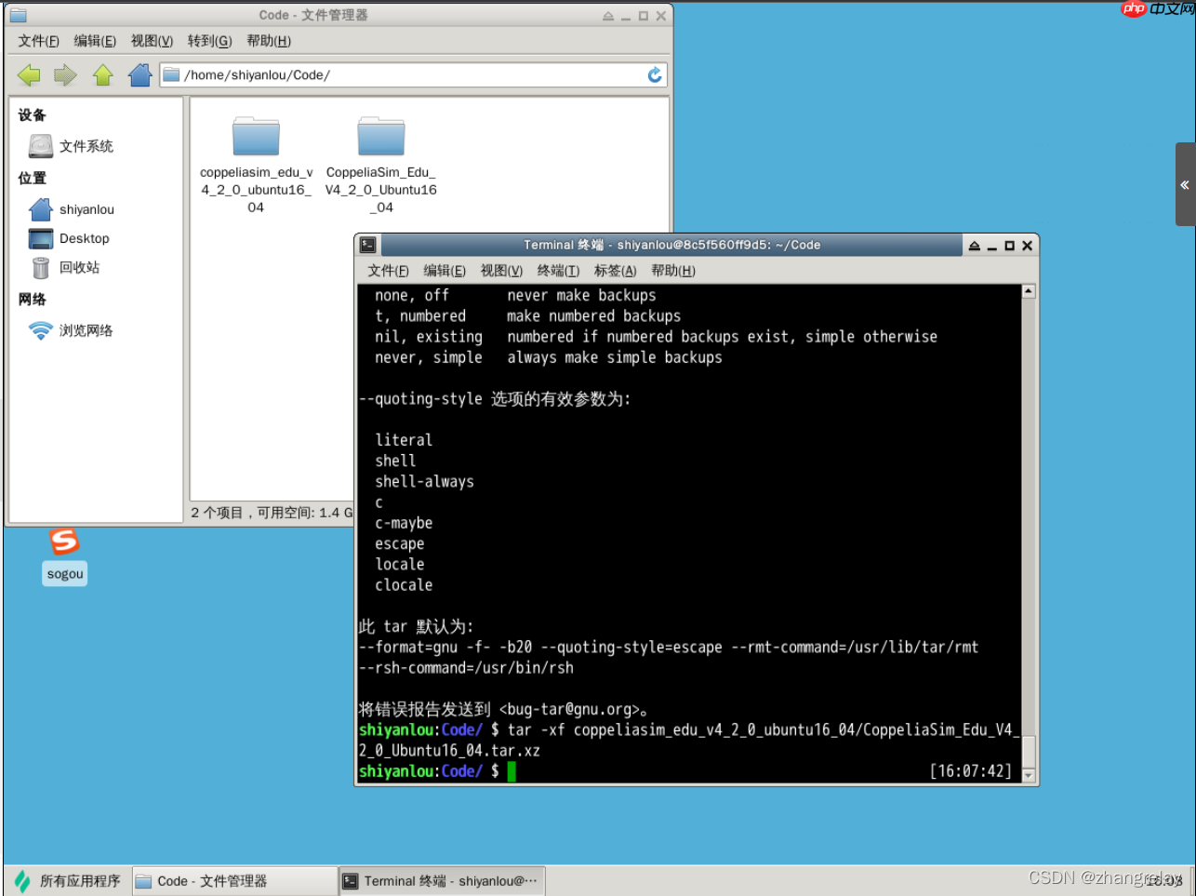This screenshot has width=1196, height=896.
Task: Reload the folder with the refresh icon
Action: pyautogui.click(x=655, y=75)
